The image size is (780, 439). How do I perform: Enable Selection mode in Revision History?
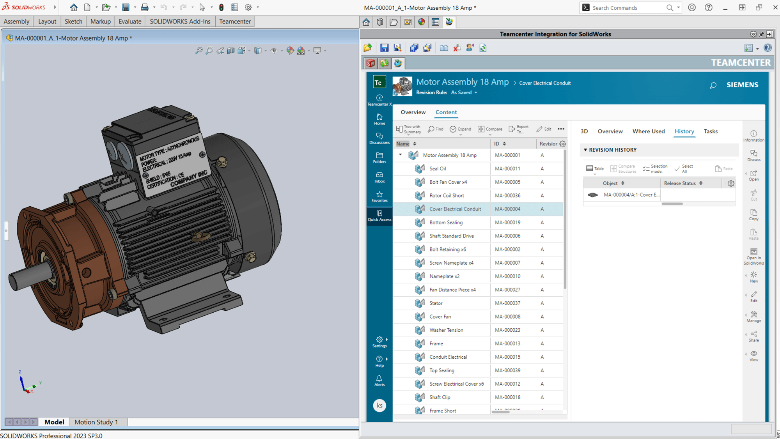(655, 168)
